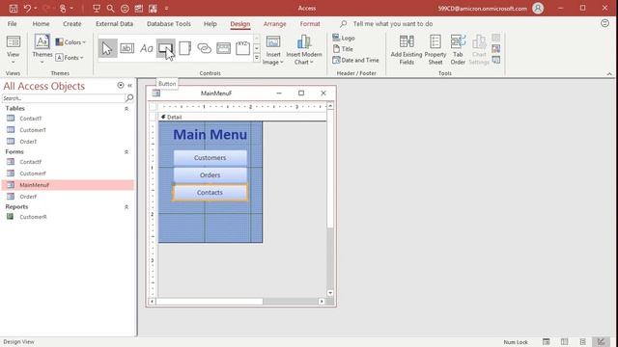This screenshot has height=347, width=618.
Task: Collapse the ribbon with the caret
Action: [x=609, y=73]
